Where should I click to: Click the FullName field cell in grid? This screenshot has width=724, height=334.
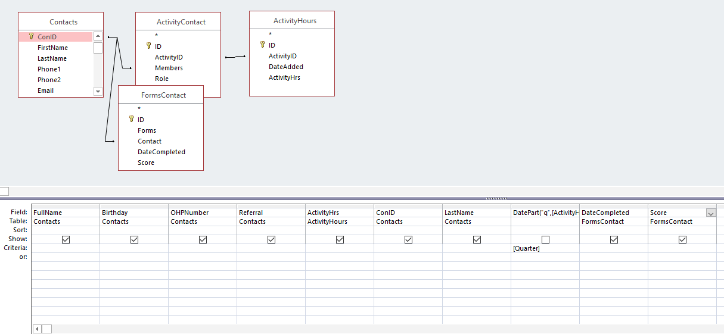coord(66,213)
